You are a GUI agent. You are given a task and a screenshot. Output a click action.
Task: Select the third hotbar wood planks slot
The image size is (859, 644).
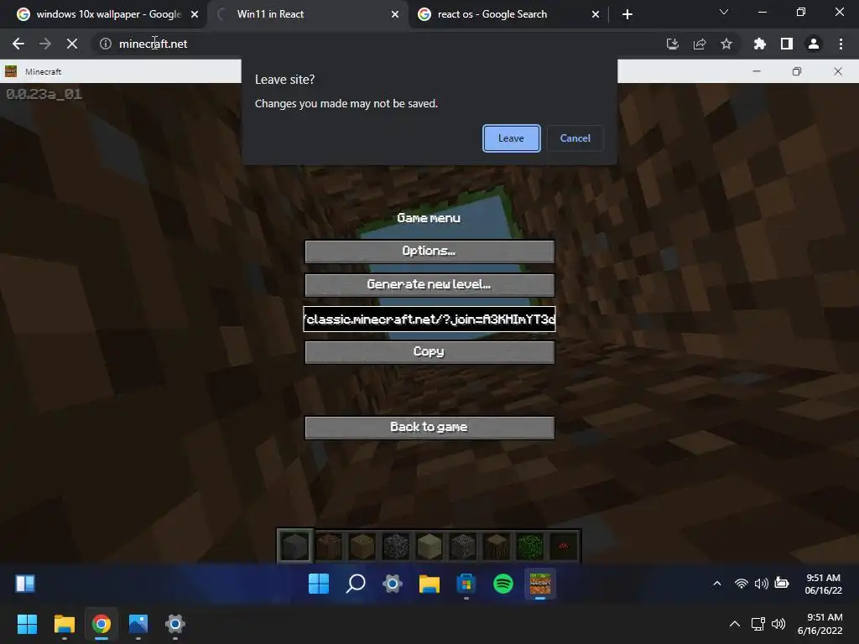(x=362, y=546)
